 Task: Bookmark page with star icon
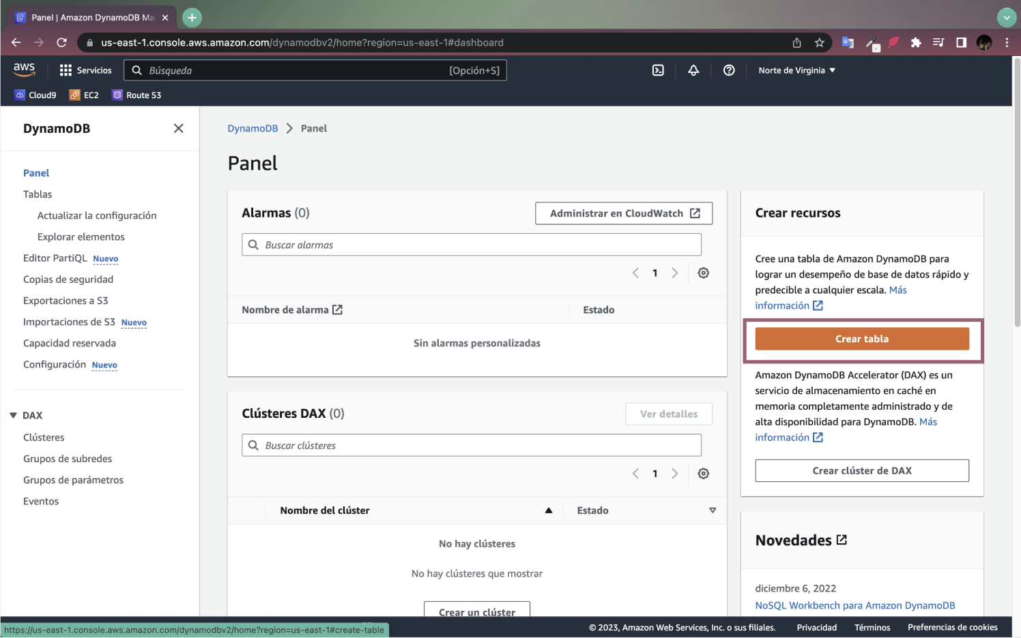pos(820,42)
